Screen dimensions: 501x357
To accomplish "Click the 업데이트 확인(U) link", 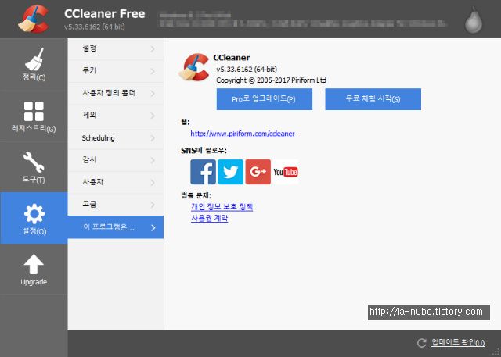I will coord(458,343).
